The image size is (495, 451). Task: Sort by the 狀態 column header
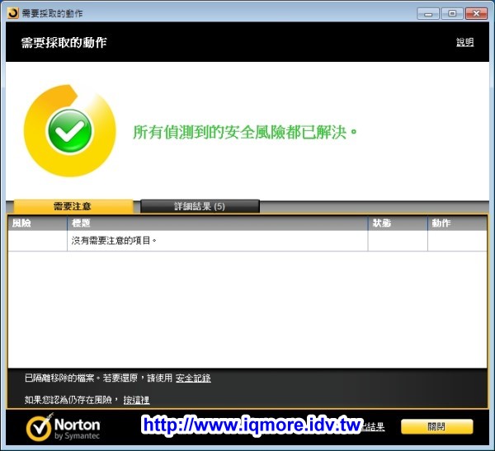coord(398,223)
